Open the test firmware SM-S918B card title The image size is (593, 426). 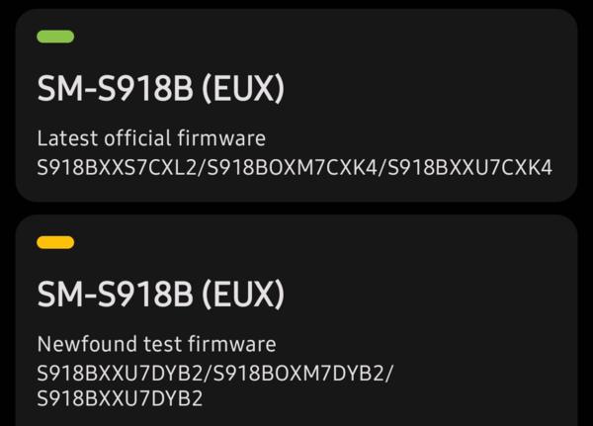pyautogui.click(x=160, y=294)
